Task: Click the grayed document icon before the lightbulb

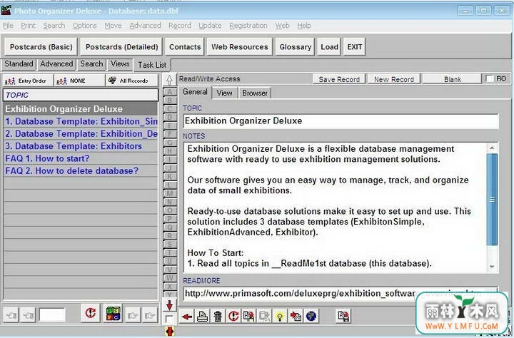Action: [264, 317]
